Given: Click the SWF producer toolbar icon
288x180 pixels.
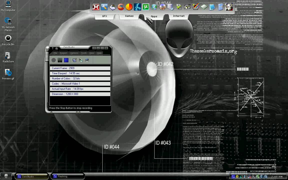Looking at the screenshot, I should [x=87, y=60].
